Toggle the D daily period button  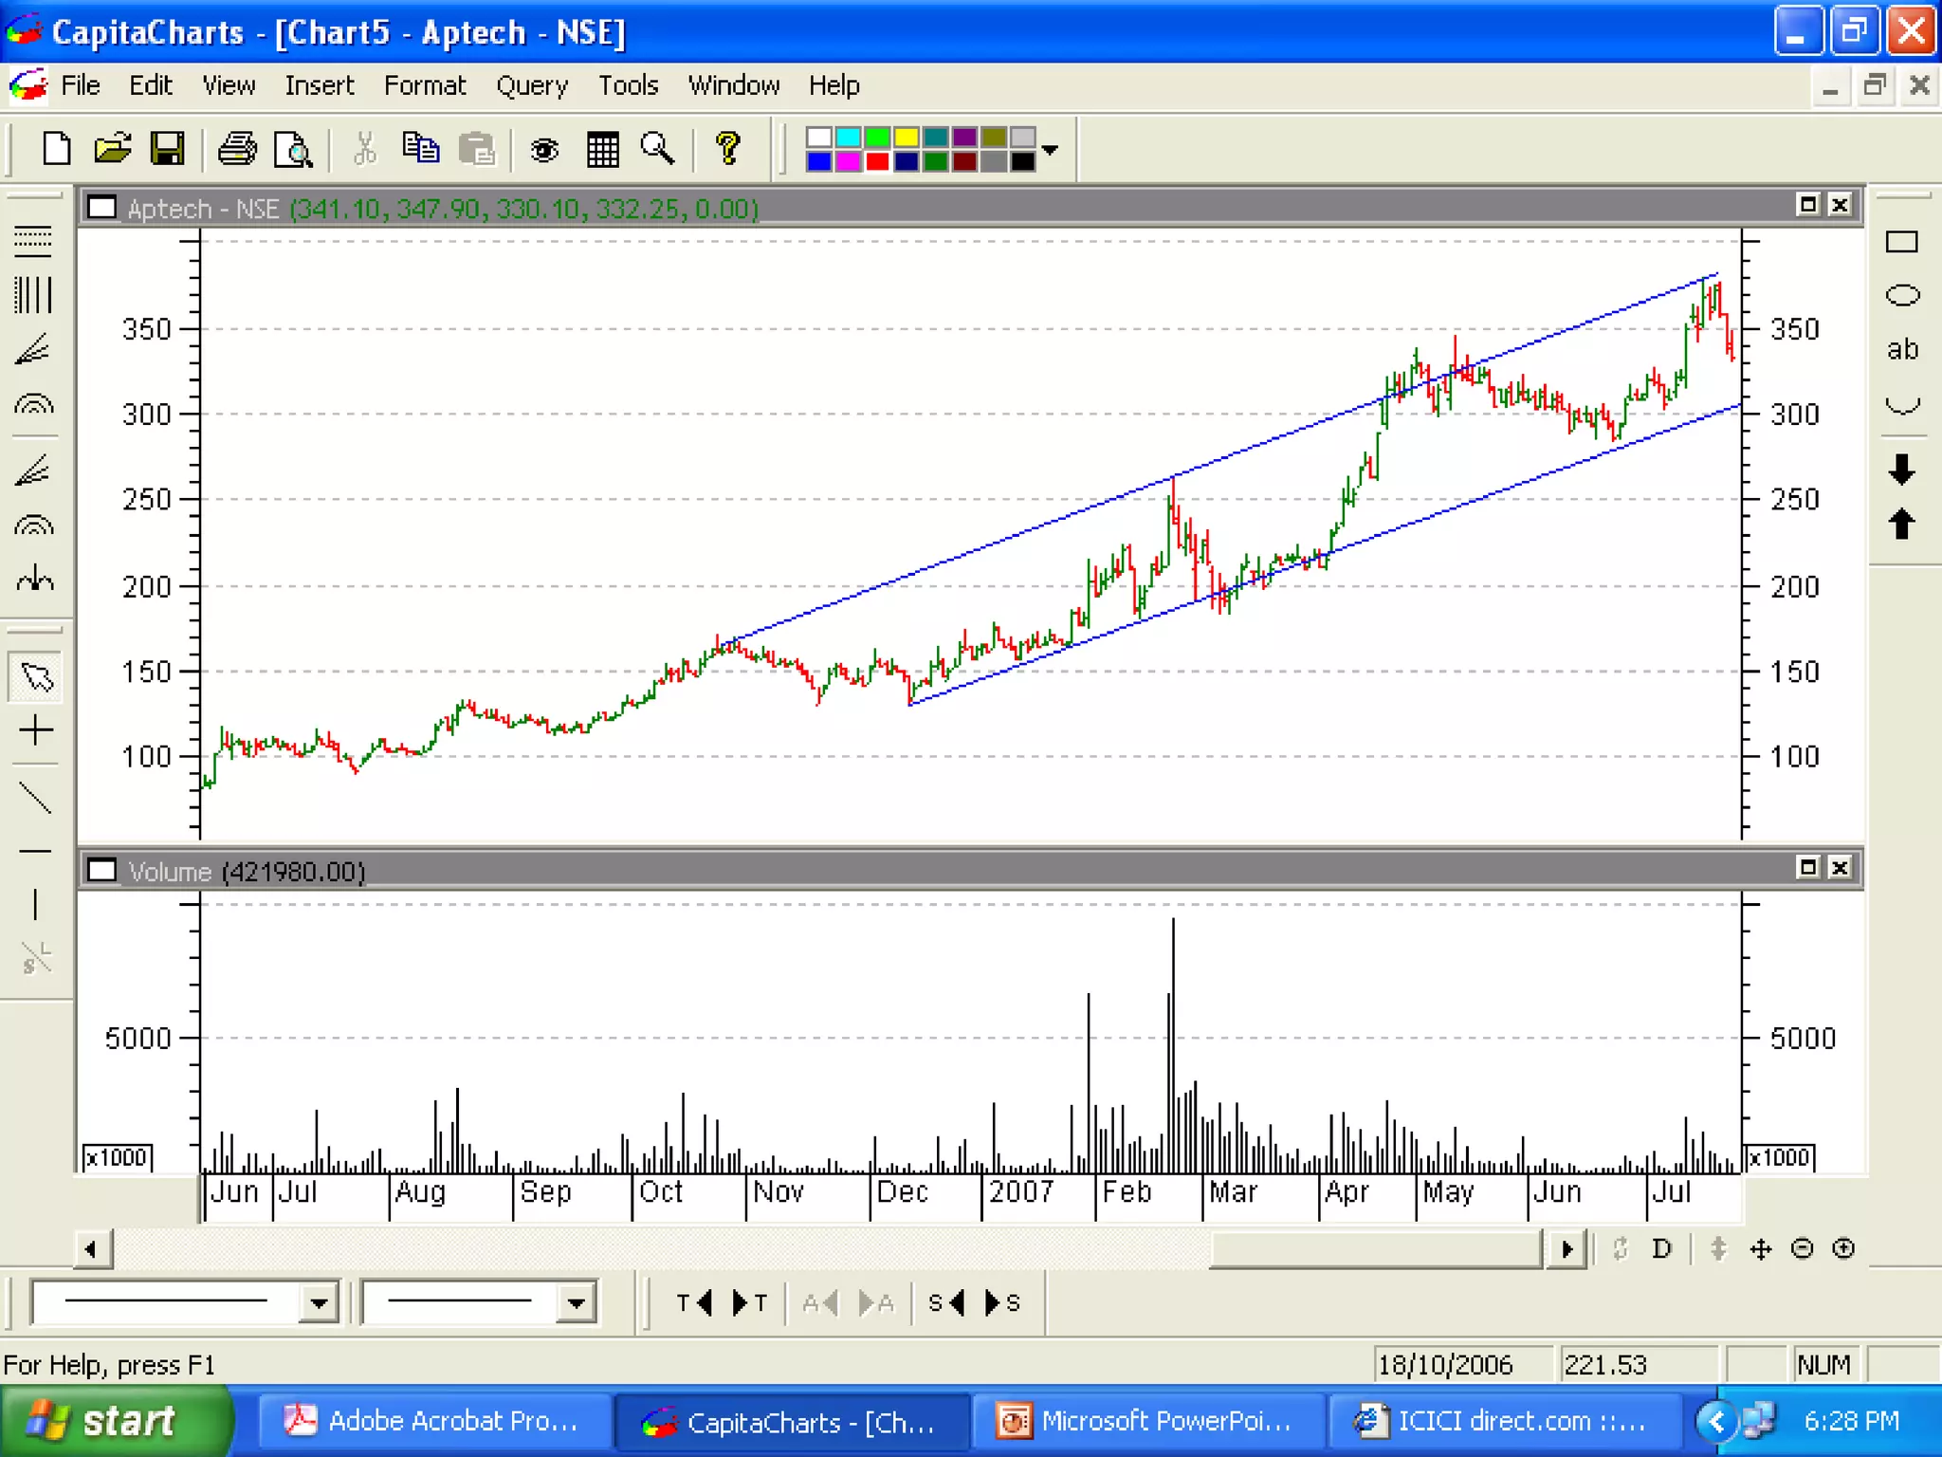1661,1248
